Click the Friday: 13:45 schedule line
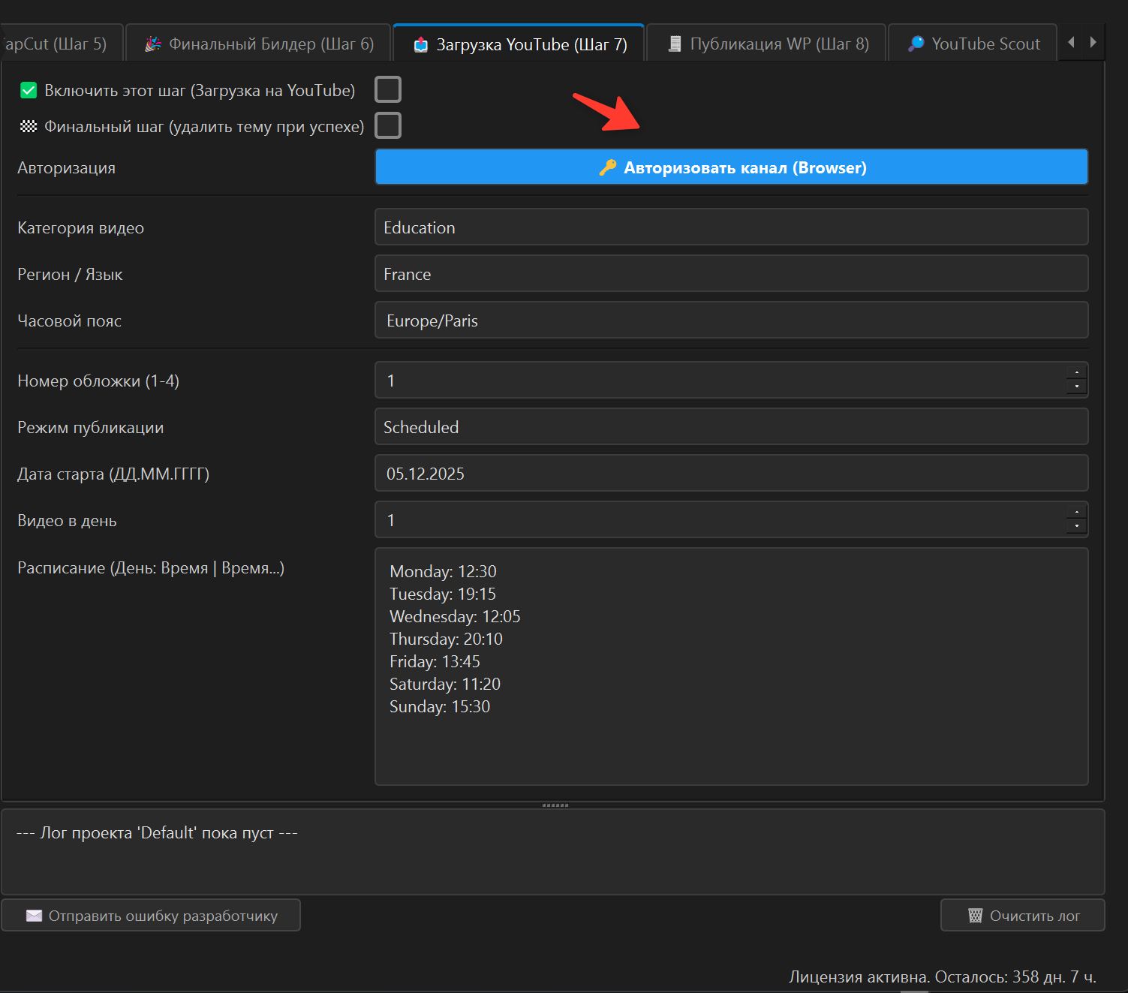The image size is (1128, 993). (435, 661)
